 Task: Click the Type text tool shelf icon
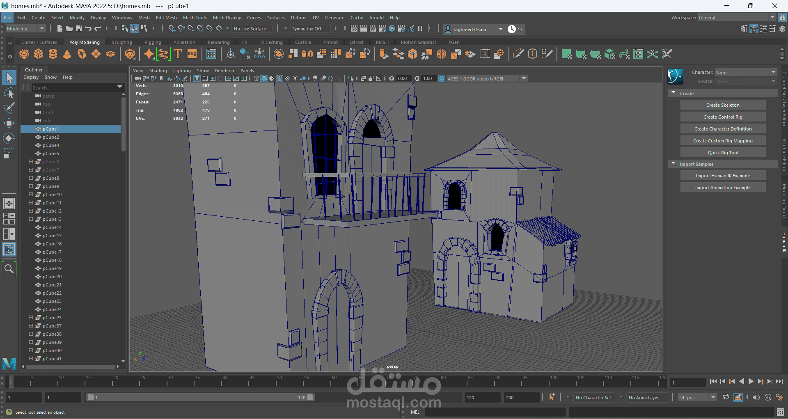pos(178,54)
